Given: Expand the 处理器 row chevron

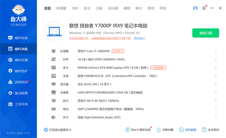Looking at the screenshot, I should click(x=216, y=51).
